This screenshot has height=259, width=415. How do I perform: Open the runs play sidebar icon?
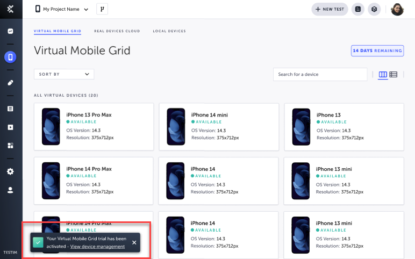click(x=10, y=127)
